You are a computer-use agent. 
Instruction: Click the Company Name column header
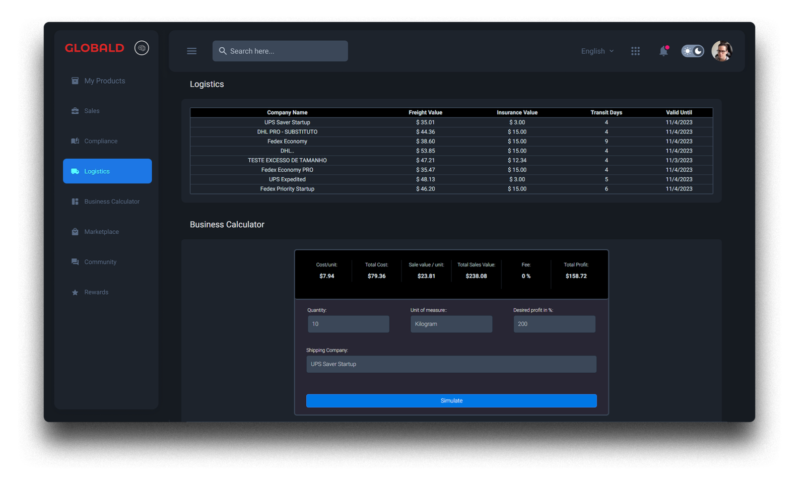click(x=287, y=113)
